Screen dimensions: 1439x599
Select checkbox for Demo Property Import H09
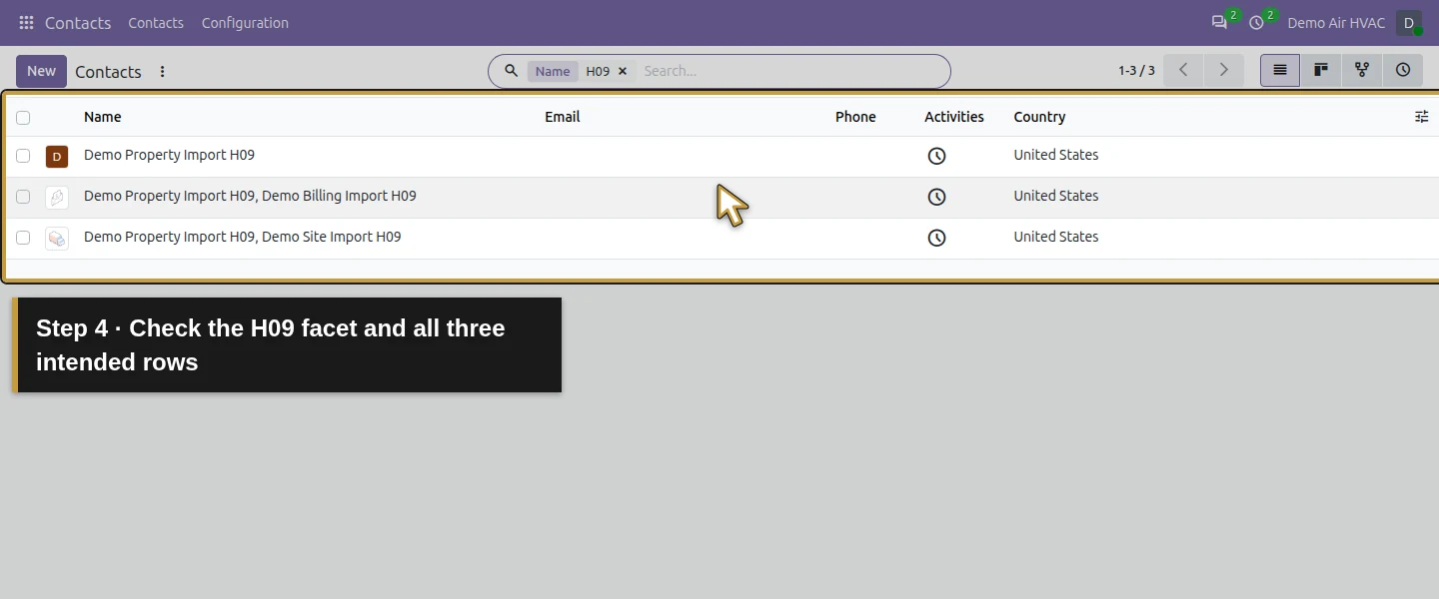click(x=23, y=156)
